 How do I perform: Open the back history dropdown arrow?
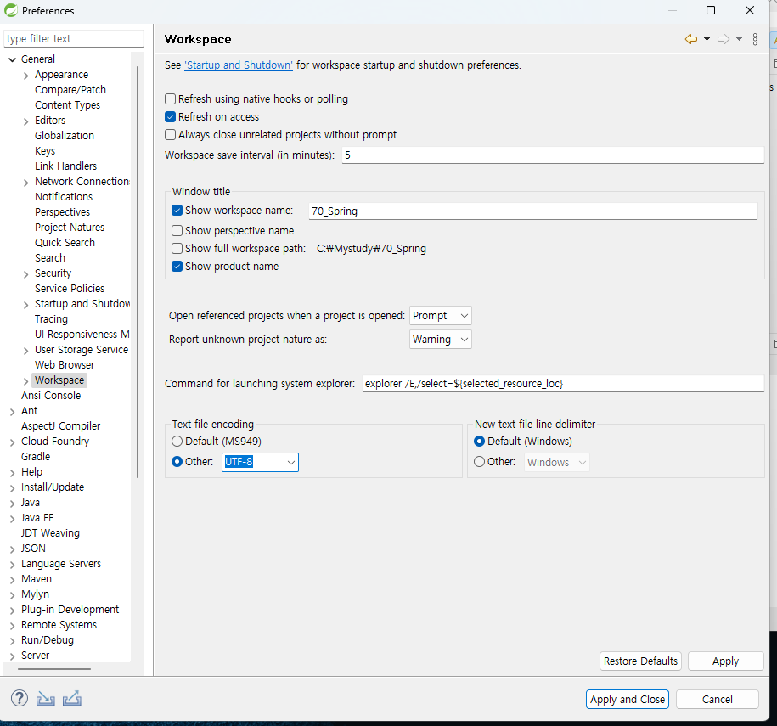[707, 39]
